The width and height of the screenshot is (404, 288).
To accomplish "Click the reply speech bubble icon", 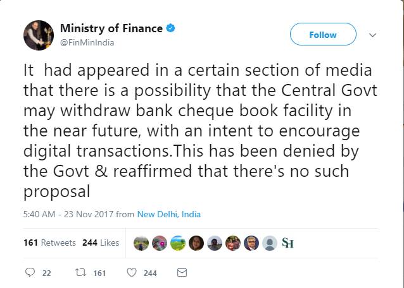I will [x=29, y=273].
